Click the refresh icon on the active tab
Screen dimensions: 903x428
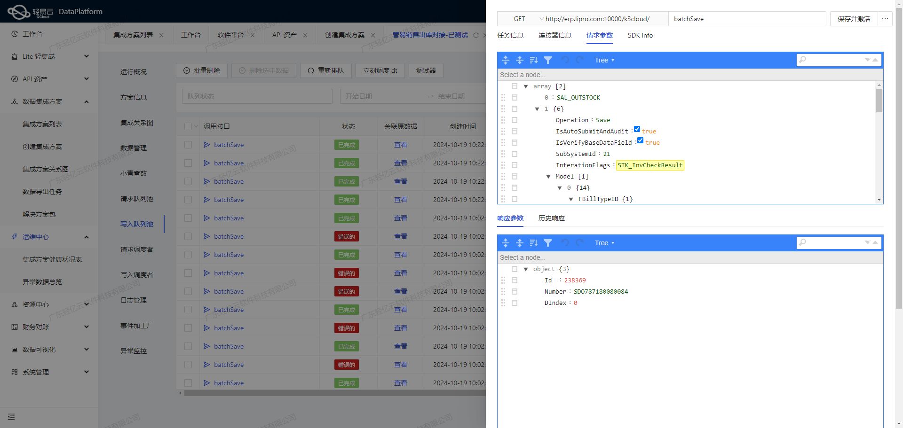(476, 35)
